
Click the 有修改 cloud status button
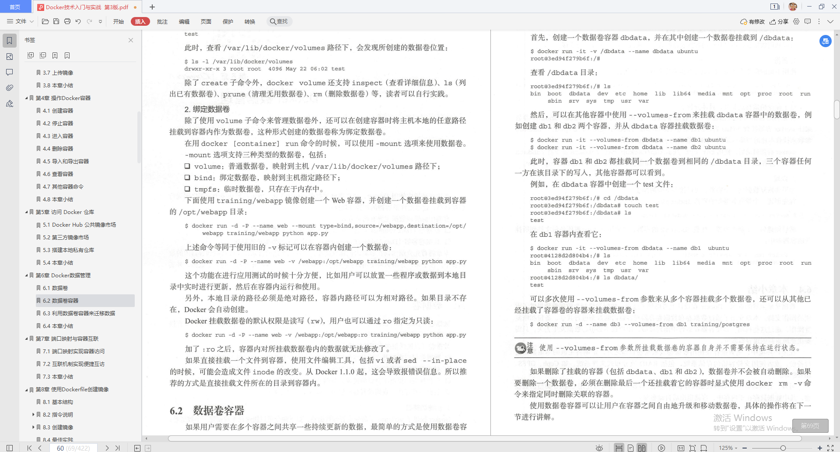click(x=752, y=21)
